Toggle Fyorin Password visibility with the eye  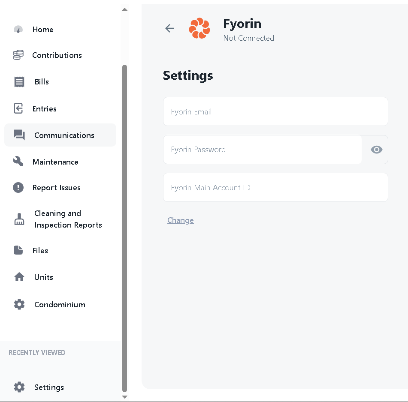(376, 150)
